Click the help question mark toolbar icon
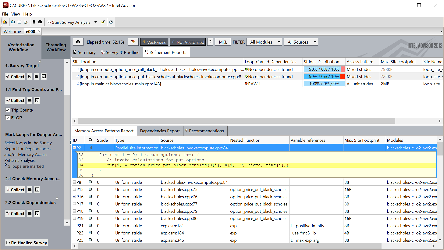Image resolution: width=444 pixels, height=250 pixels. click(x=111, y=22)
